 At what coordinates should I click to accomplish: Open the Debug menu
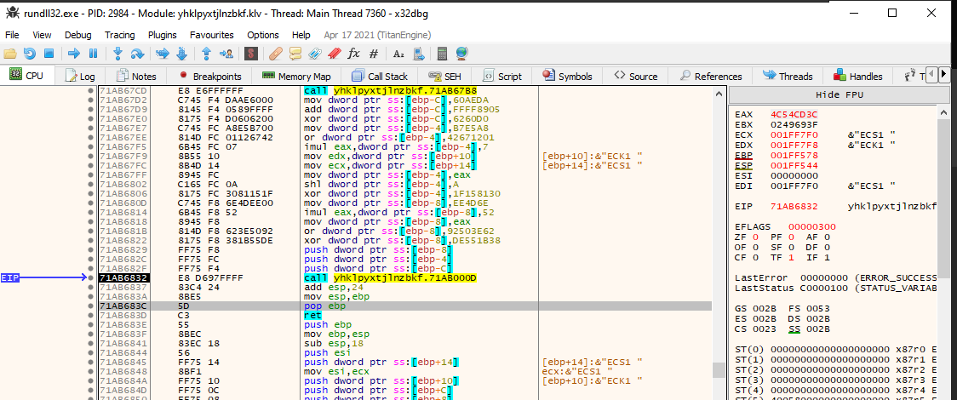point(78,35)
